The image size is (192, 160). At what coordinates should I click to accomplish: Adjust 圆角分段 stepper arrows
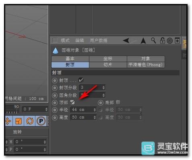coord(103,95)
